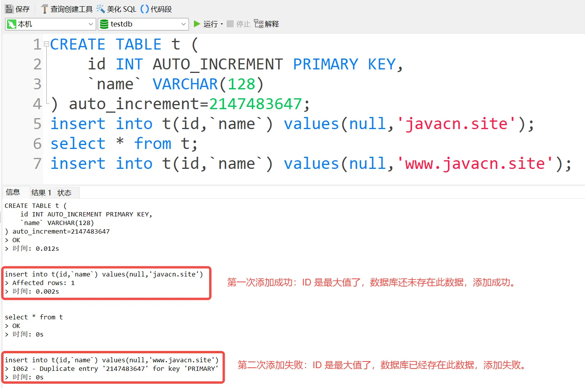Click the Stop (停止) button
585x388 pixels.
pyautogui.click(x=239, y=24)
